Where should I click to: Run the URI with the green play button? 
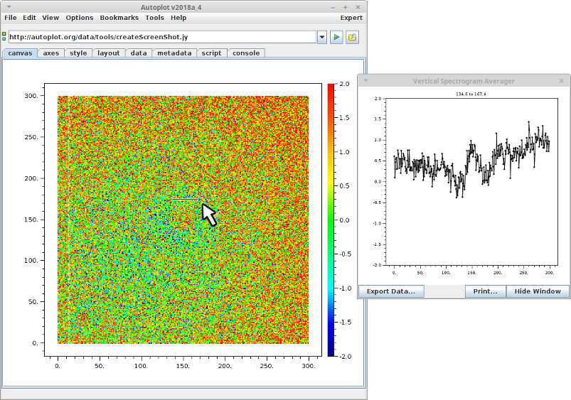click(336, 37)
